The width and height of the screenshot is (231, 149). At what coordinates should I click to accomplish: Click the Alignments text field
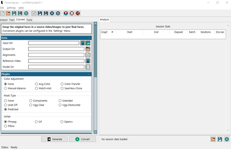[x=56, y=55]
